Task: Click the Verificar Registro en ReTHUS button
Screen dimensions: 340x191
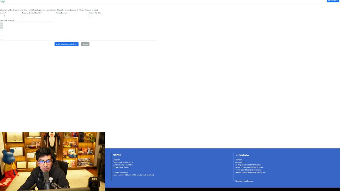Action: [x=66, y=44]
